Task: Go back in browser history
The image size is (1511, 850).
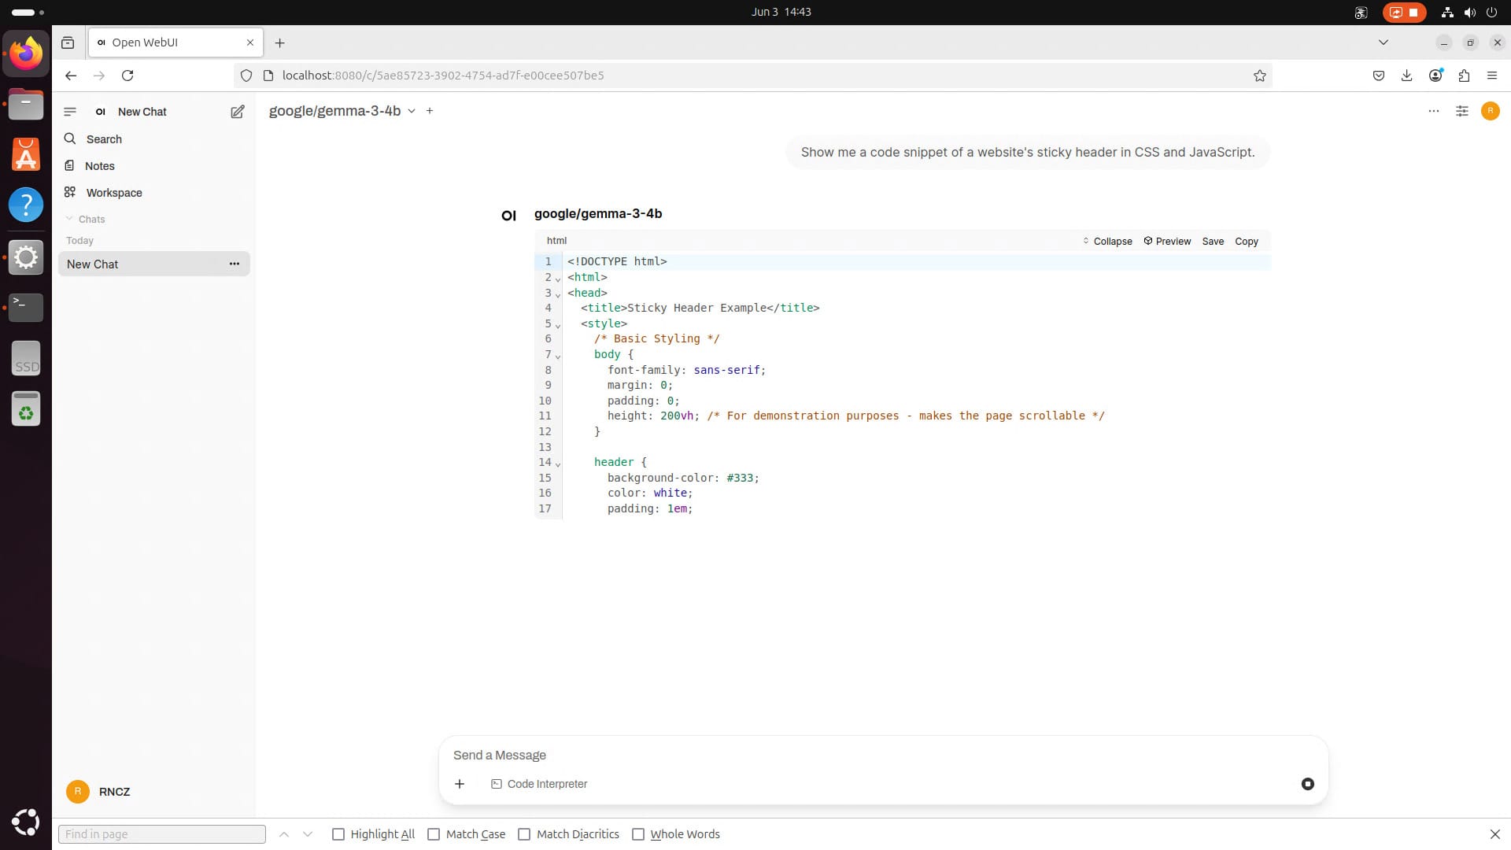Action: click(x=71, y=76)
